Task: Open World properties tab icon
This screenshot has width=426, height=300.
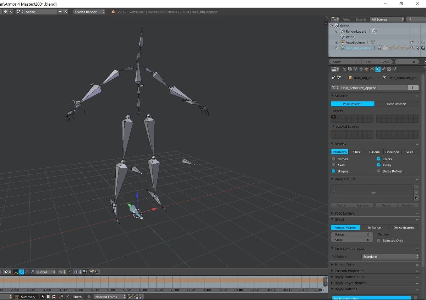Action: click(x=361, y=69)
